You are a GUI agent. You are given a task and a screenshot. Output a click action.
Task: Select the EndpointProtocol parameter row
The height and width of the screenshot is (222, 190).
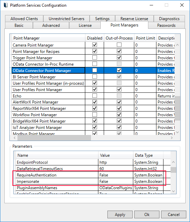point(93,162)
